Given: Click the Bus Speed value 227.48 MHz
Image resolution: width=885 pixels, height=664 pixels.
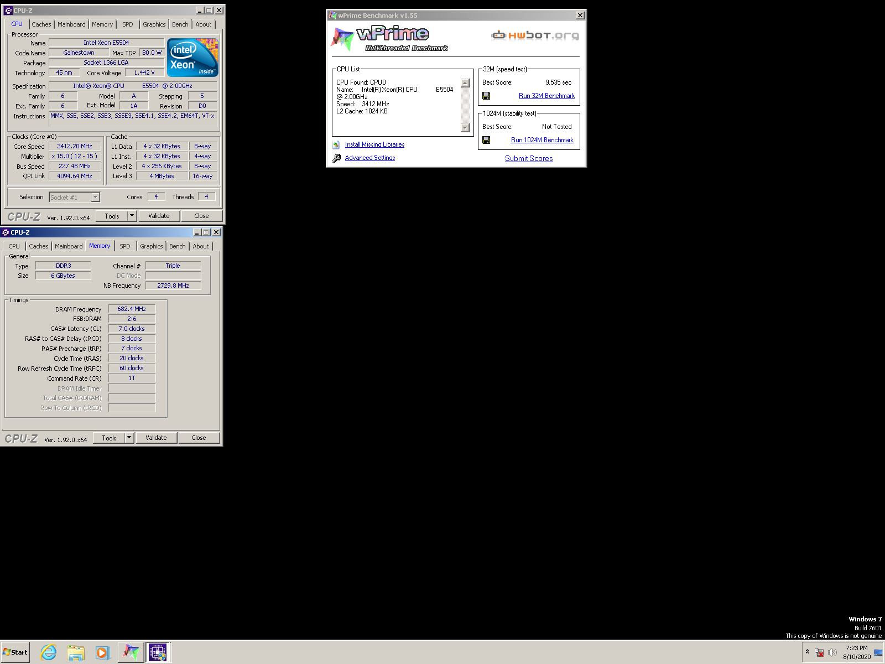Looking at the screenshot, I should 75,166.
